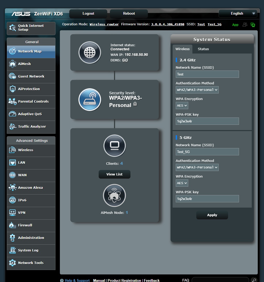Open Quick Internet Setup wizard icon
Screen dimensions: 264x282
tap(12, 28)
